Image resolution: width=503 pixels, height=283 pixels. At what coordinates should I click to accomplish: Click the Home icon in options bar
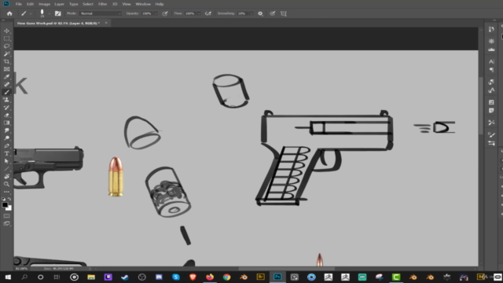click(9, 13)
